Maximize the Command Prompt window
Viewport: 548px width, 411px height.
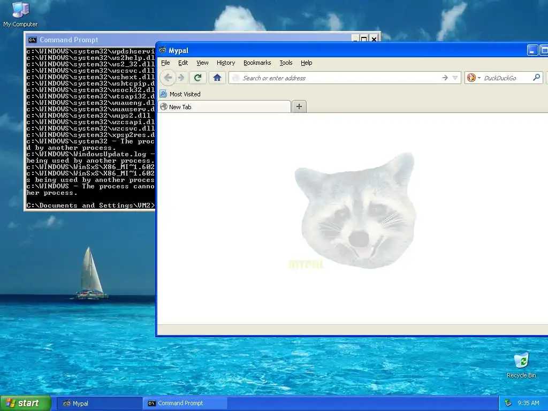point(364,39)
